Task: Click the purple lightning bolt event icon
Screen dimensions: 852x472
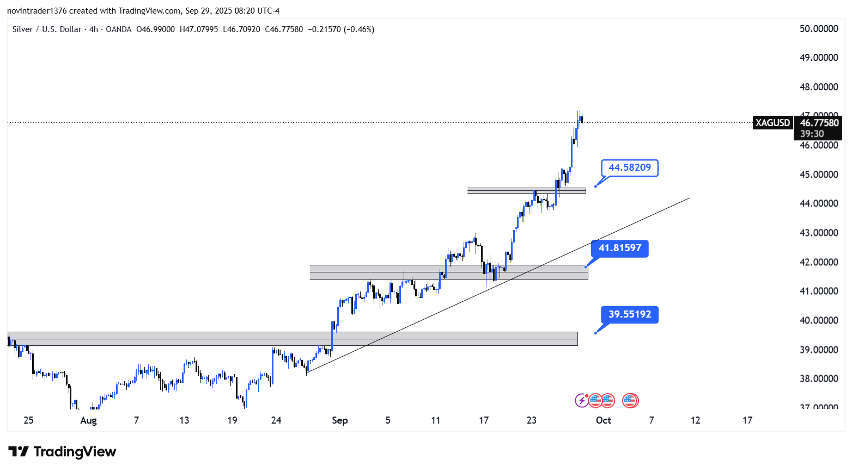Action: 582,401
